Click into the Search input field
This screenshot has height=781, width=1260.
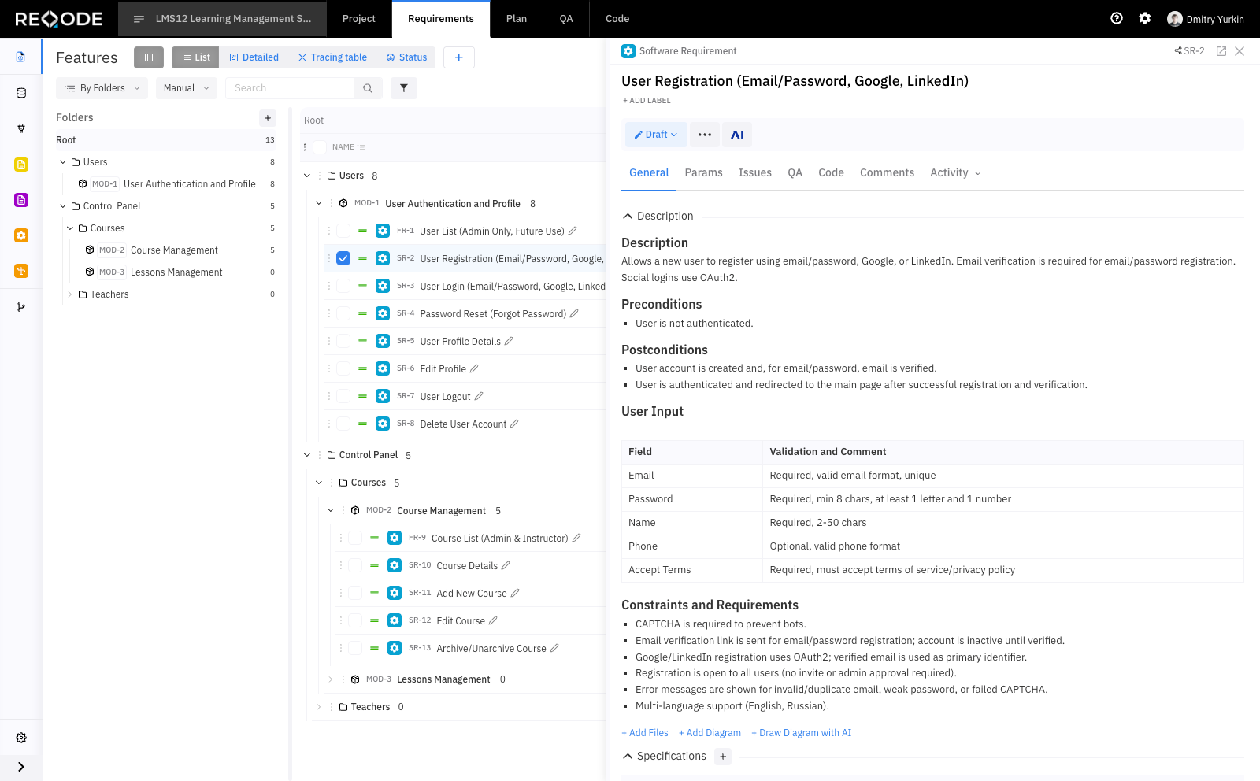[290, 88]
